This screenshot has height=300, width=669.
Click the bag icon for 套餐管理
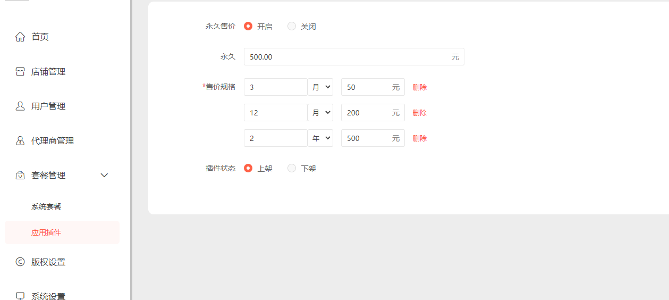[20, 175]
